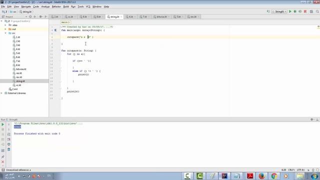This screenshot has width=320, height=180.
Task: Collapse the src folder
Action: 5,33
